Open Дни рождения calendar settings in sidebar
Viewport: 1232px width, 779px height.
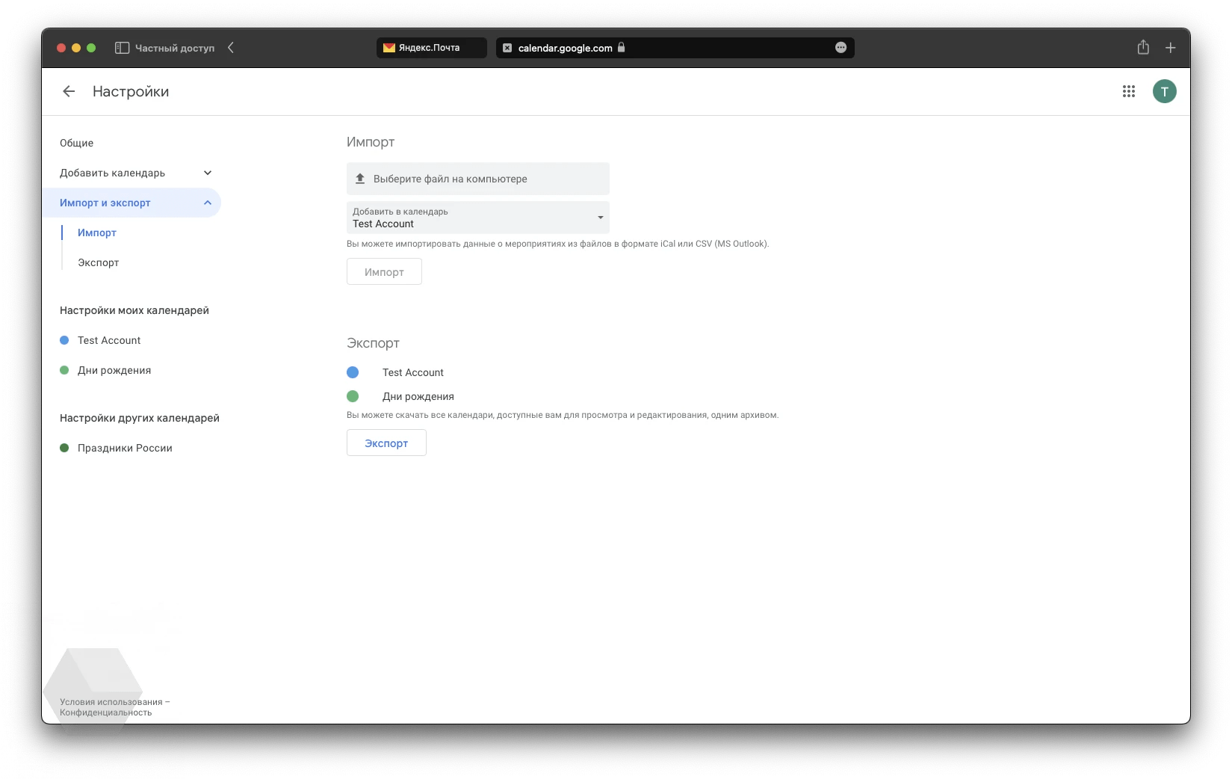[x=114, y=370]
